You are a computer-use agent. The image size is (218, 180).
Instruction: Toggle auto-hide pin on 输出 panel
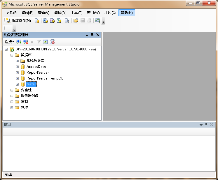point(206,125)
